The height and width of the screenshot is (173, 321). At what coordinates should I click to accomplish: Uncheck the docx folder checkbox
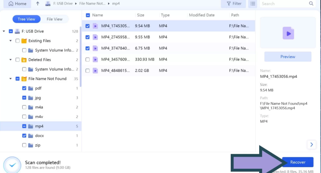click(24, 136)
